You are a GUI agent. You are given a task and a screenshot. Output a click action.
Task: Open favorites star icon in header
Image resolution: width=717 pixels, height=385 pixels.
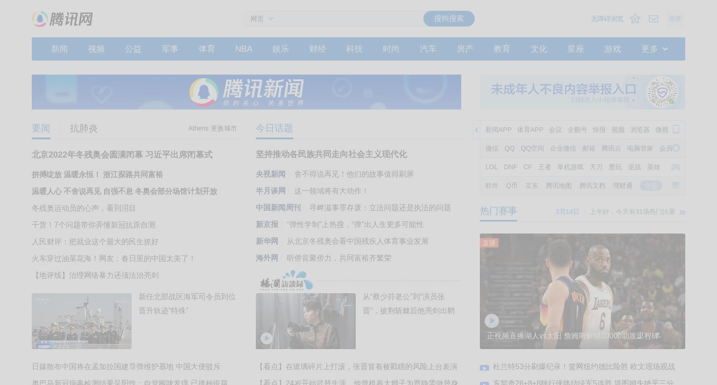point(635,19)
